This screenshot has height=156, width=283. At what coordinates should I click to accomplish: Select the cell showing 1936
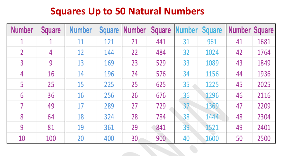[x=264, y=74]
